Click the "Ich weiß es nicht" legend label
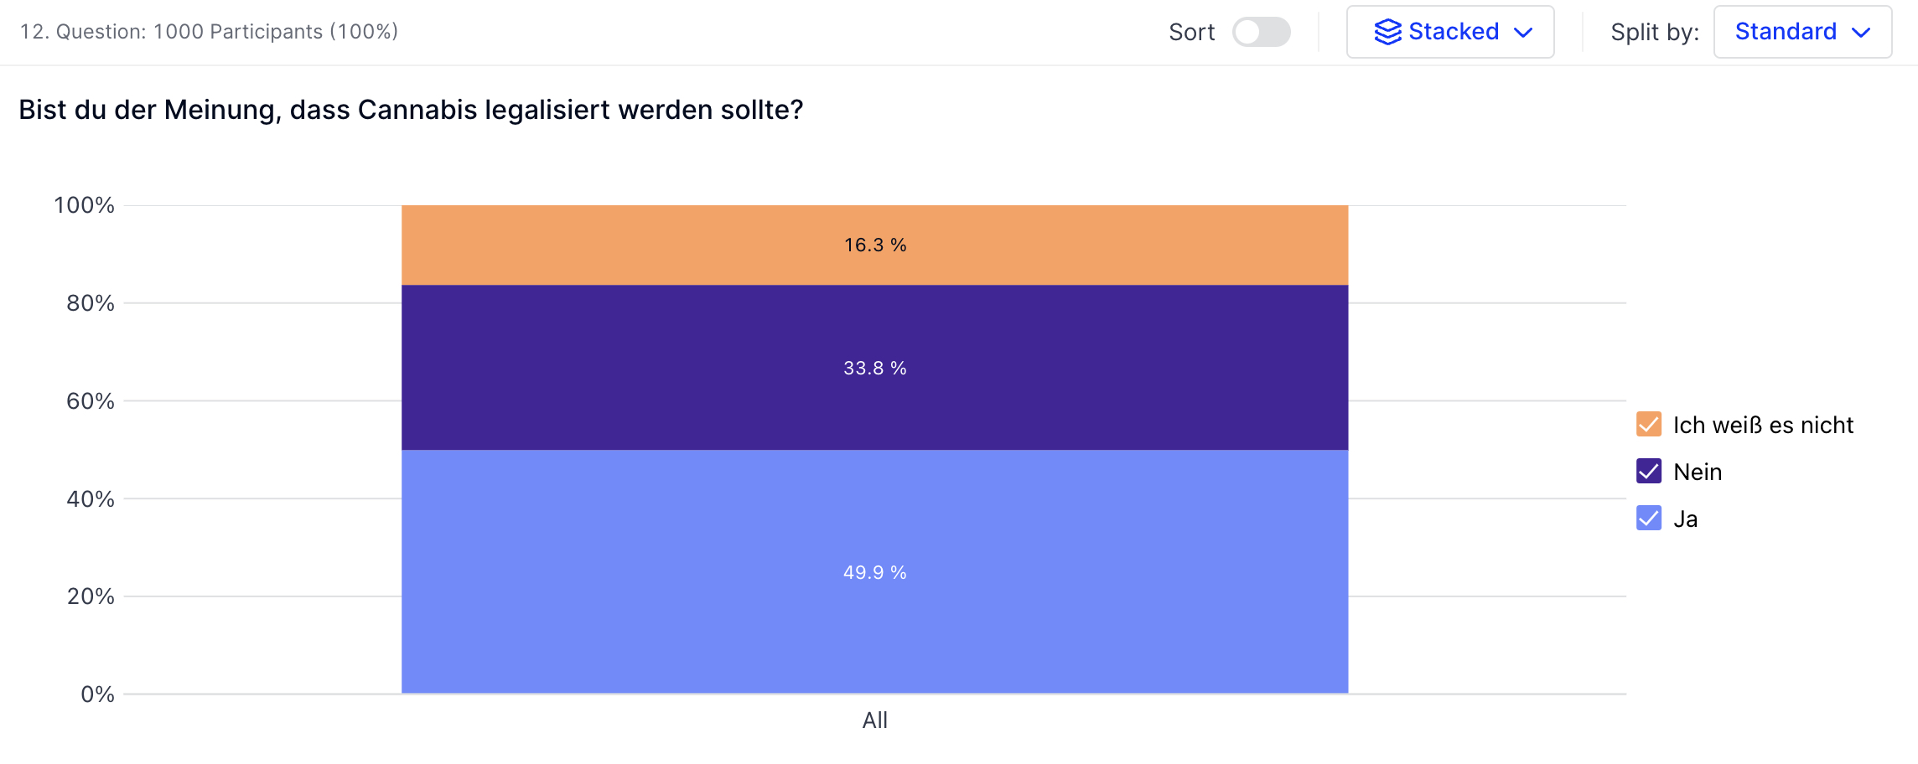Image resolution: width=1918 pixels, height=764 pixels. [1763, 425]
